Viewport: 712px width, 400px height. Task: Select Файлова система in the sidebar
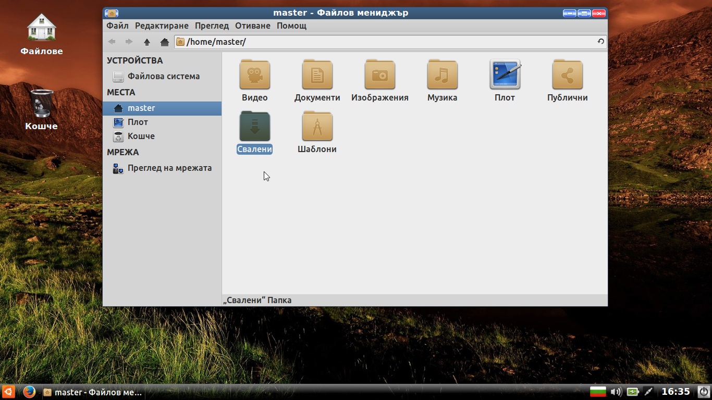pyautogui.click(x=162, y=76)
